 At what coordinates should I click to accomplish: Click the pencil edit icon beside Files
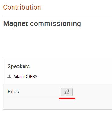(x=67, y=92)
